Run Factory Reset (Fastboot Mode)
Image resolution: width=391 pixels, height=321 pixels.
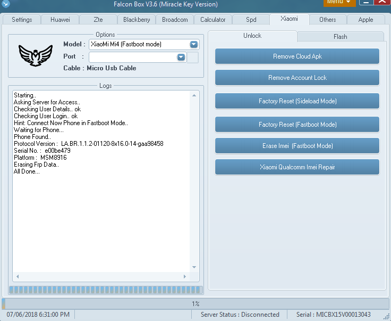coord(297,125)
